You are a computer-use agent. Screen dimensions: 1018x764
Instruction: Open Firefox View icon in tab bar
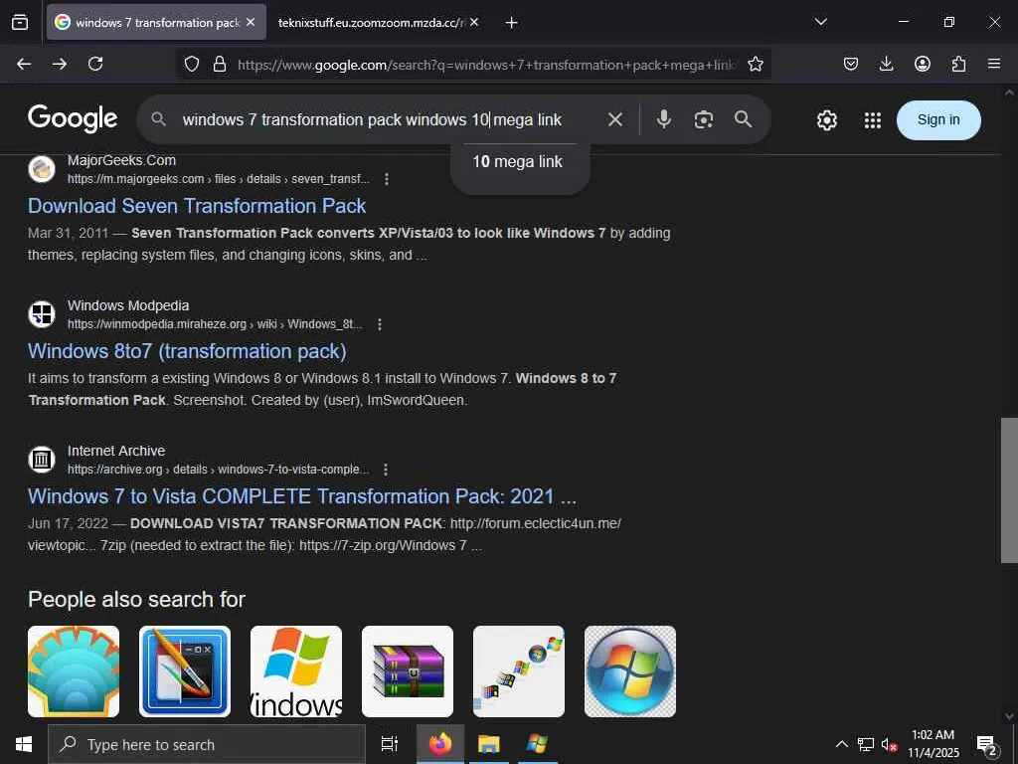[20, 22]
